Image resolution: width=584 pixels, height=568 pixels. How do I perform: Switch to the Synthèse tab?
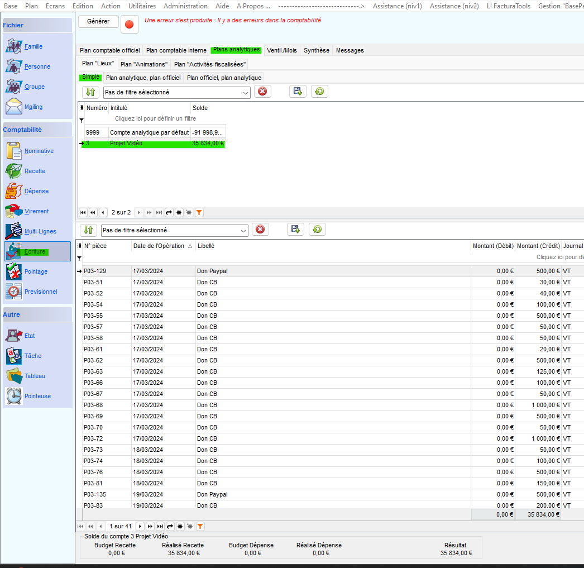316,50
